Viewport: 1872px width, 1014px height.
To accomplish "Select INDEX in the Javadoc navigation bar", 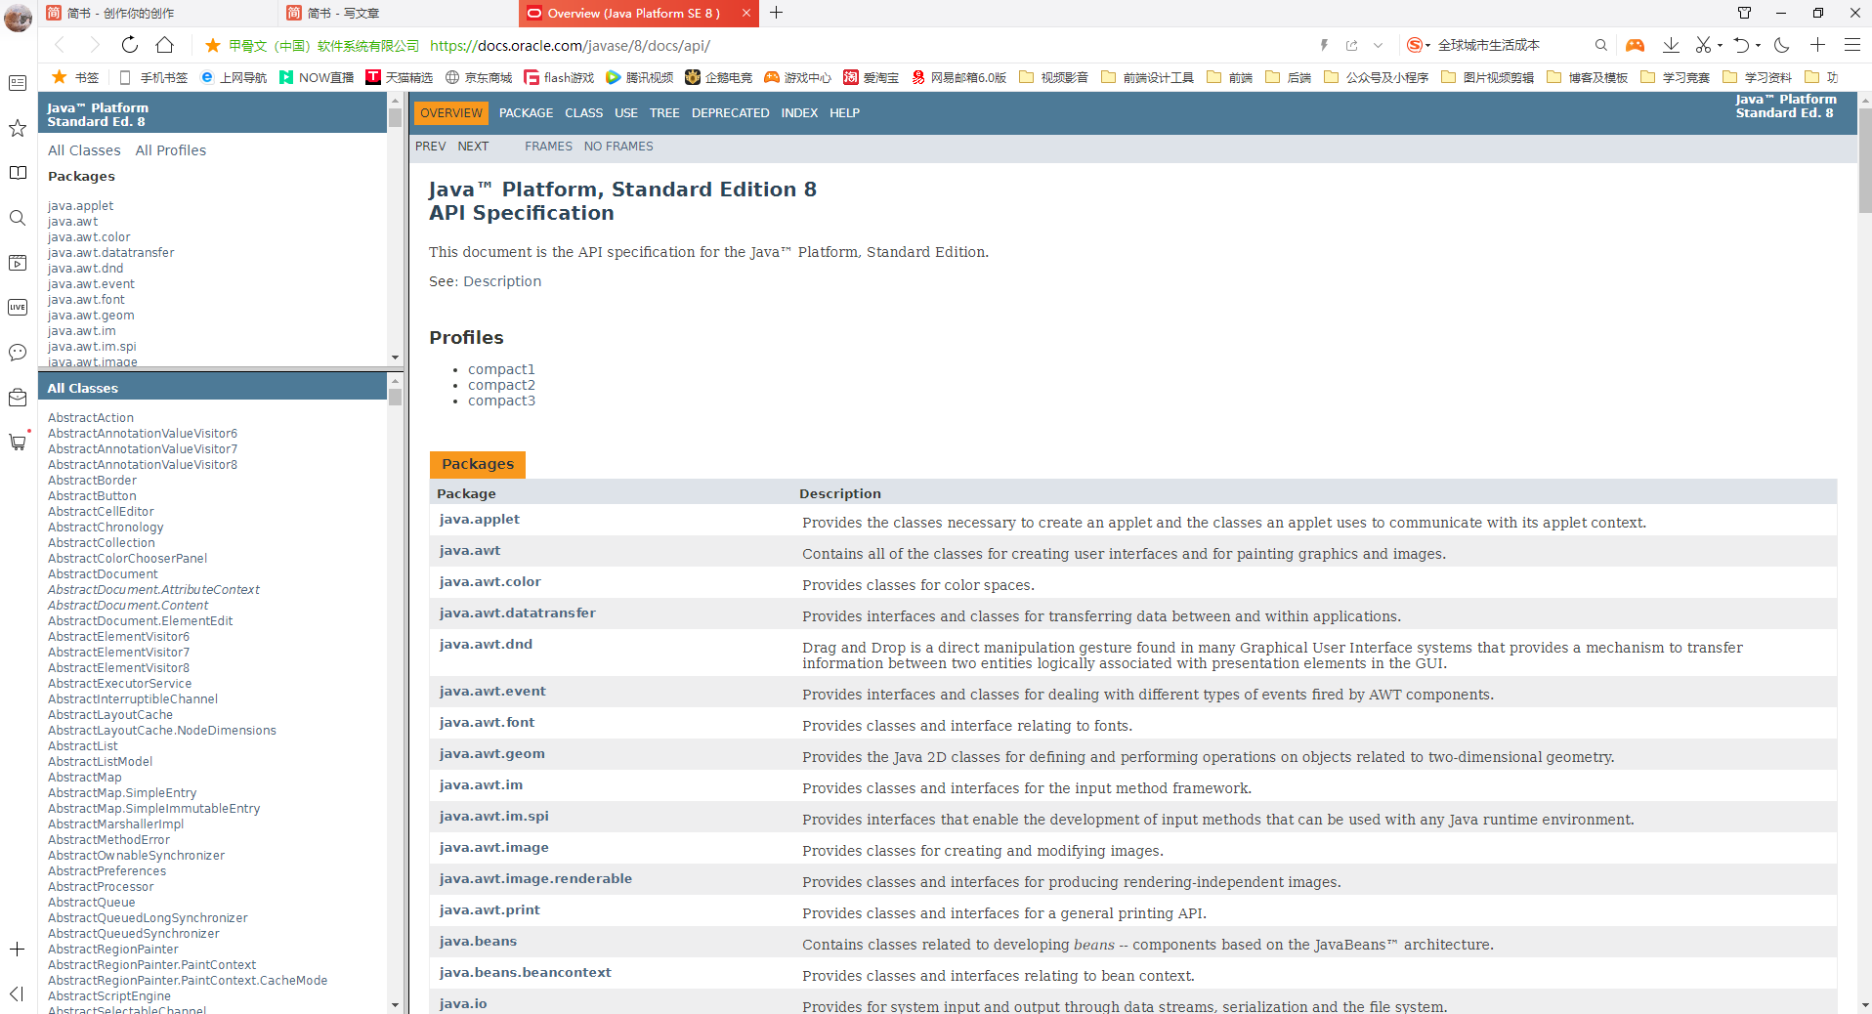I will click(799, 113).
